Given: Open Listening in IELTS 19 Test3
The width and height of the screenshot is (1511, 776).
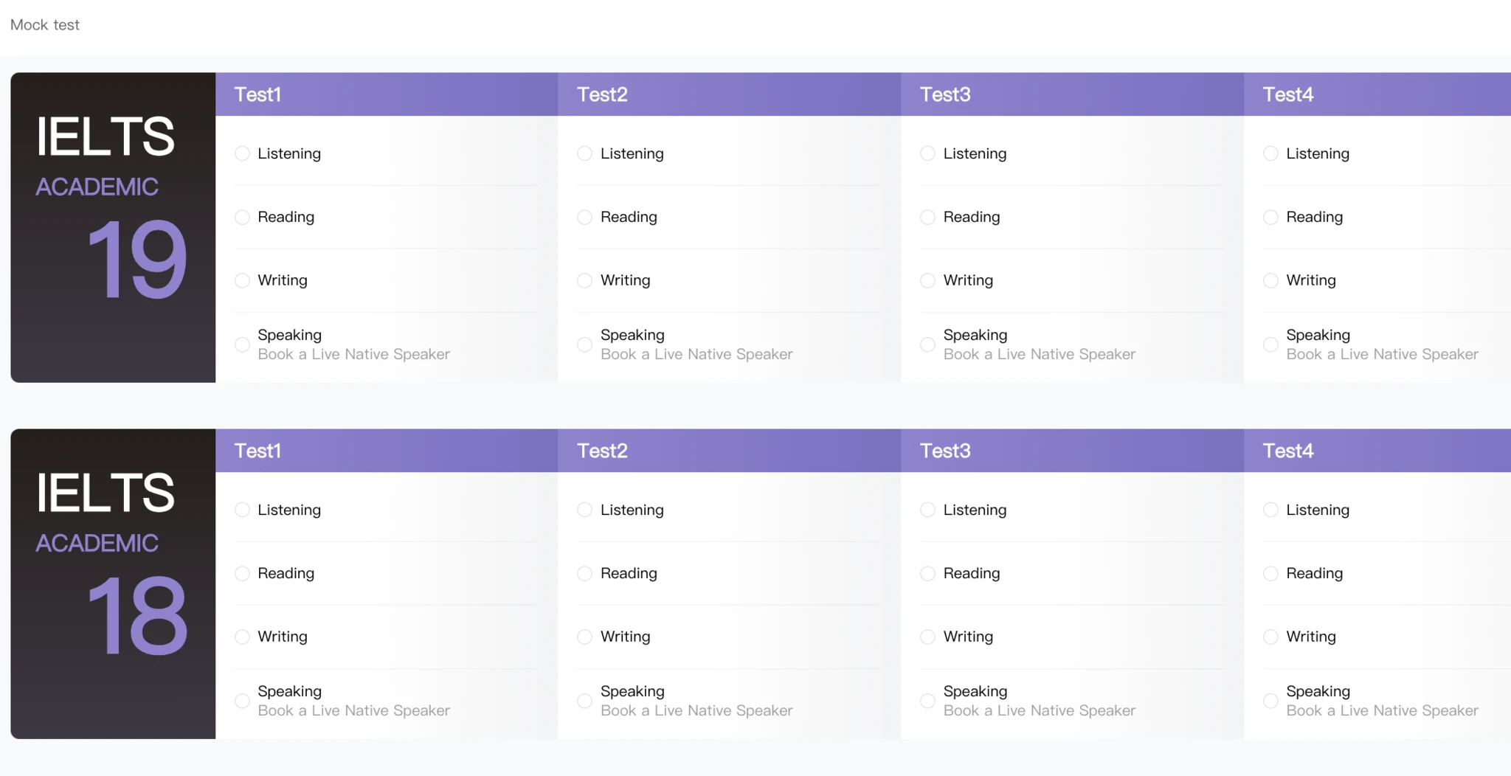Looking at the screenshot, I should click(975, 153).
